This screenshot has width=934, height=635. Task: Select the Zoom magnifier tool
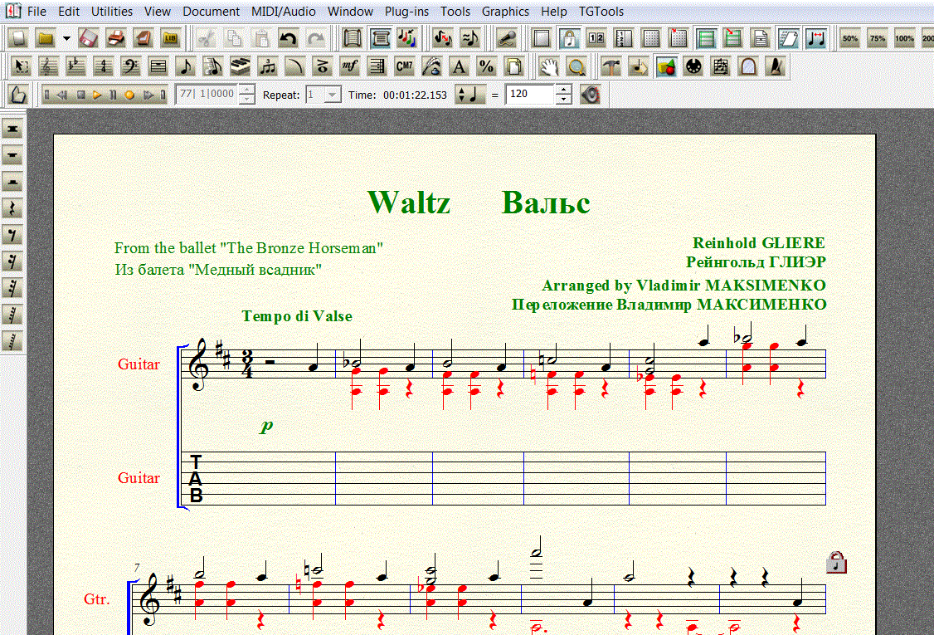tap(576, 66)
